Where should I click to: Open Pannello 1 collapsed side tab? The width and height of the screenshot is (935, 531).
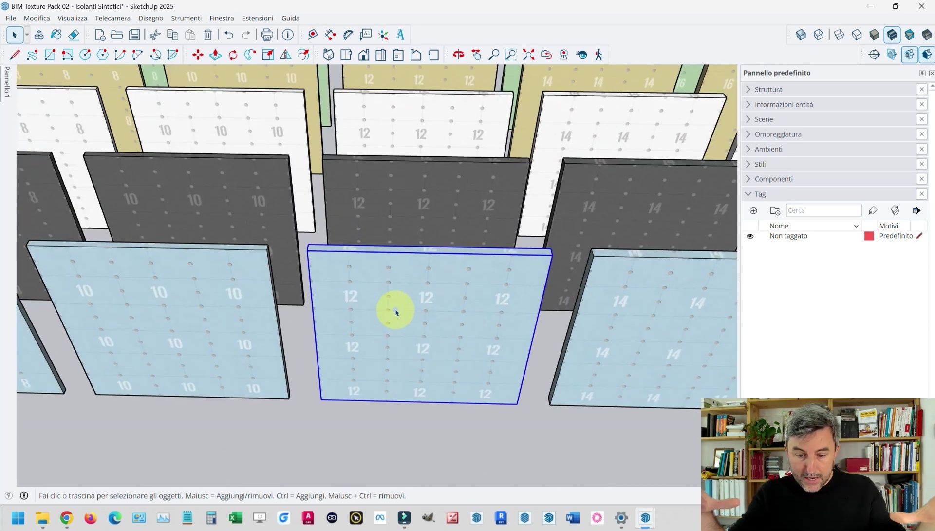click(7, 82)
